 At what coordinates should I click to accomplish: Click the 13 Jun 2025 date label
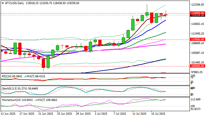tap(8, 114)
